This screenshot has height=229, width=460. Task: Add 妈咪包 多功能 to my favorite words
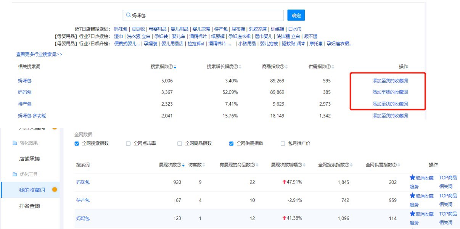coord(390,116)
